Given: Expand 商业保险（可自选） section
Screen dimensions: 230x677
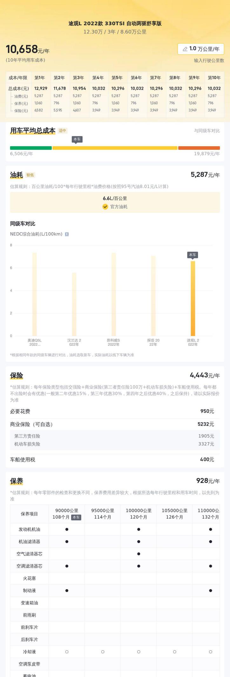Looking at the screenshot, I should [115, 424].
